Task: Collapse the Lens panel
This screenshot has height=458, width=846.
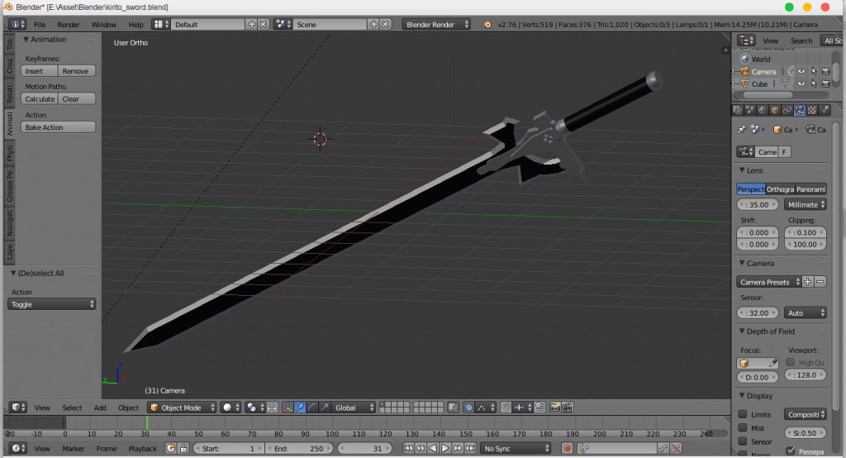Action: click(x=742, y=170)
